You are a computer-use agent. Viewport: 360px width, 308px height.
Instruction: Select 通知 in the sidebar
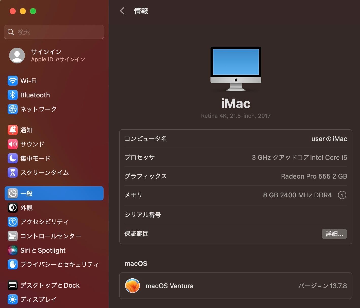(x=54, y=130)
